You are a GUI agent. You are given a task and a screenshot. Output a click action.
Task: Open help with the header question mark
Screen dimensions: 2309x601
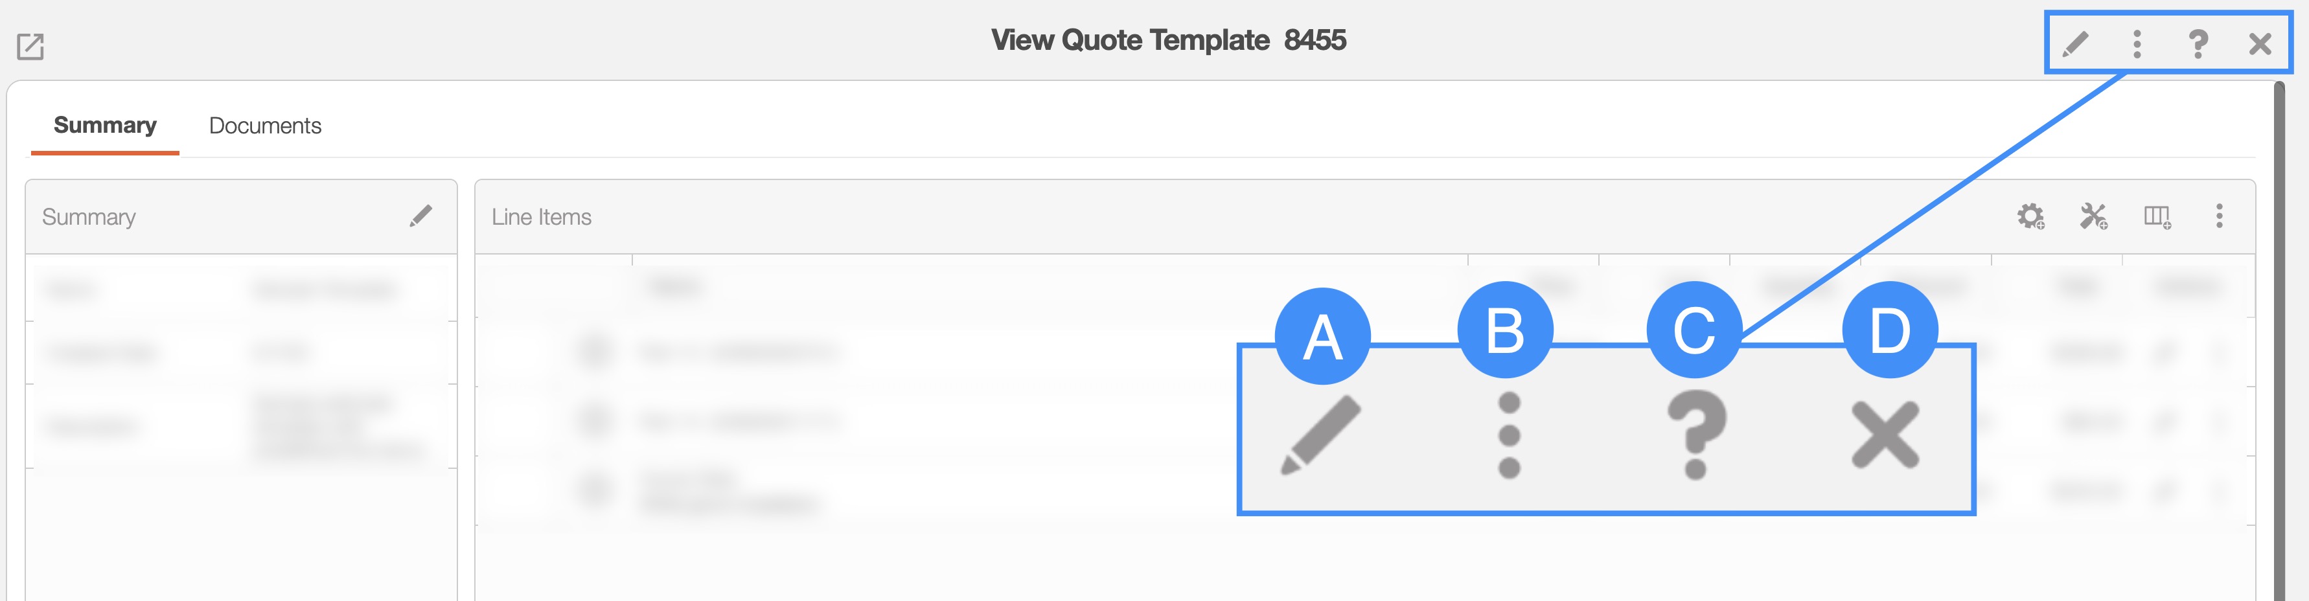tap(2197, 43)
